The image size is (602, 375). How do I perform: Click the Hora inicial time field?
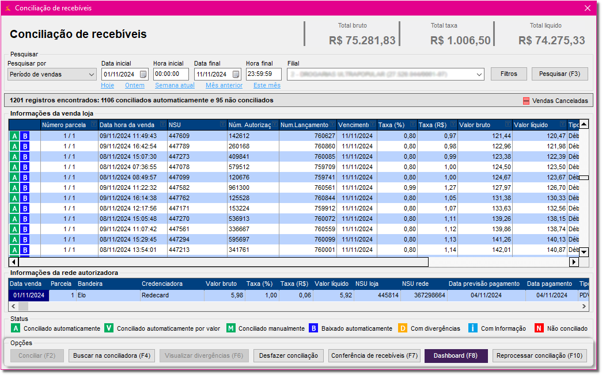coord(171,74)
